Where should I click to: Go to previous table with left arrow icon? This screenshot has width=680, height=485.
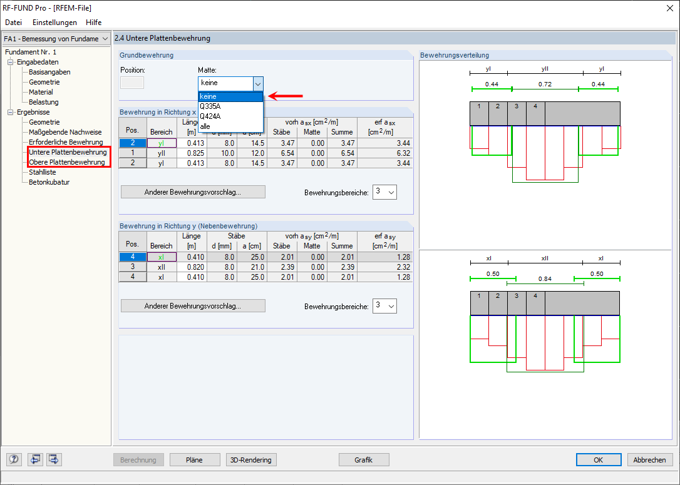[x=34, y=459]
